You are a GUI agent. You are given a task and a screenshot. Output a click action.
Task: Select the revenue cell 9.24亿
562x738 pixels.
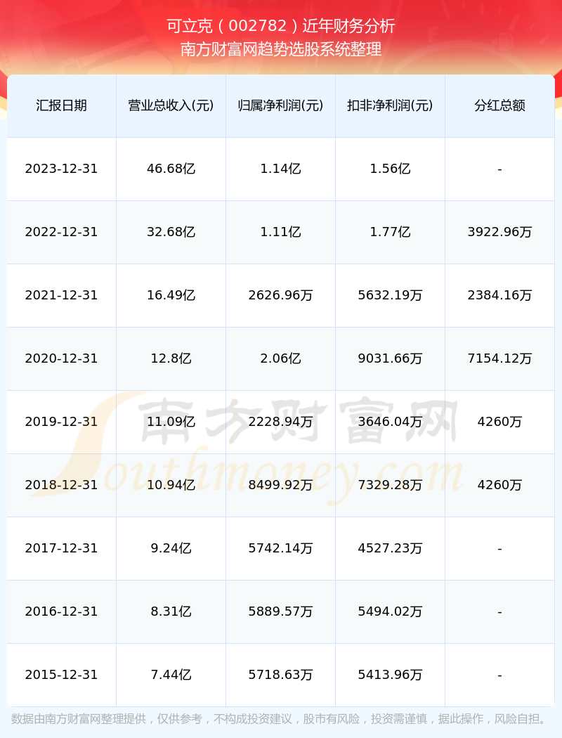click(171, 548)
